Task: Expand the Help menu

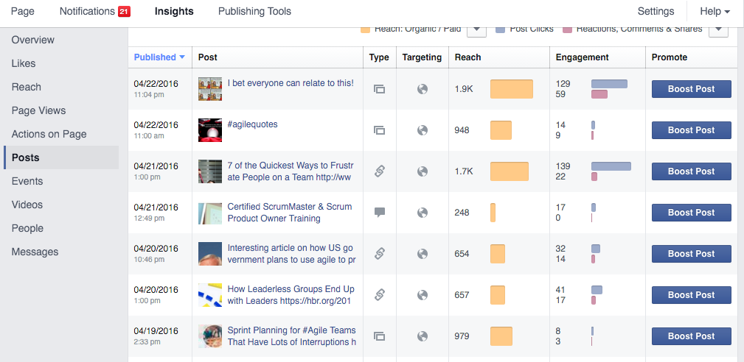Action: tap(715, 12)
